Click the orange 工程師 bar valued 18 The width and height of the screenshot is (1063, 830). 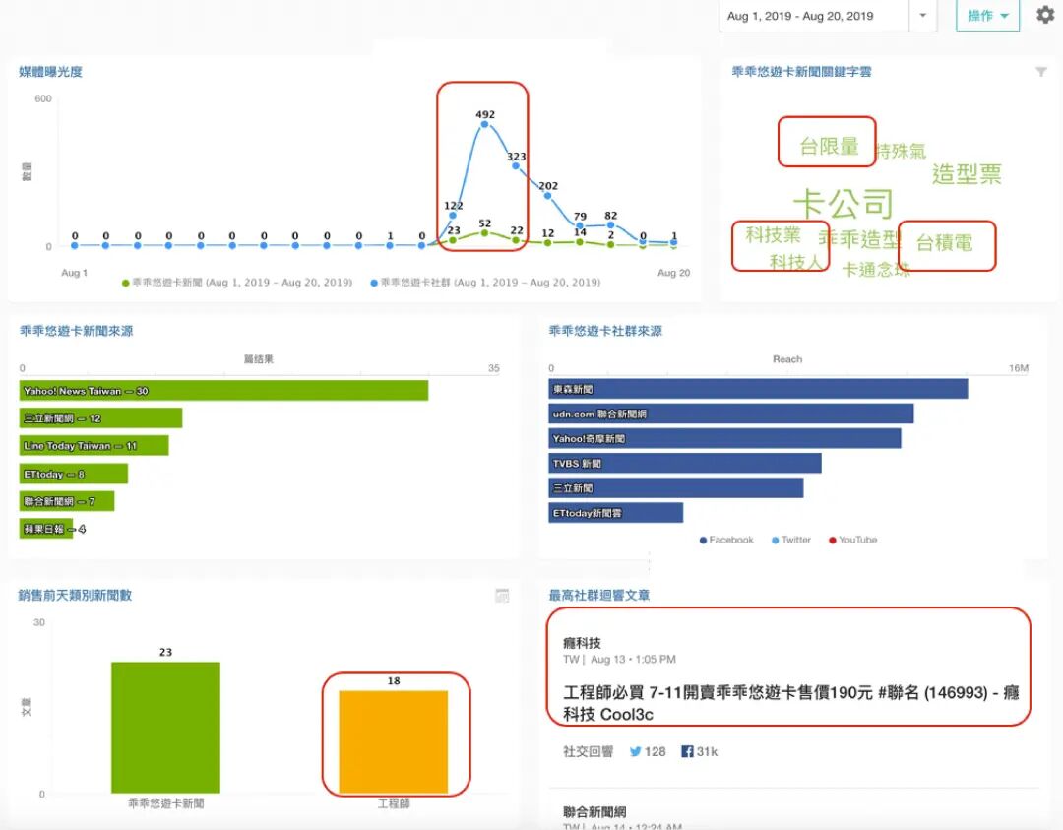(393, 741)
